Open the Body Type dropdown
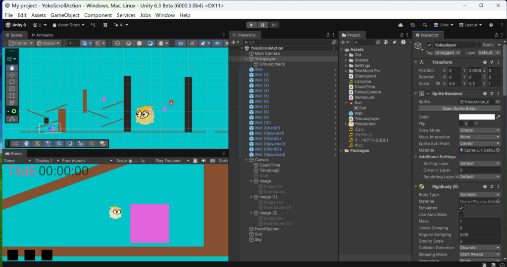507x267 pixels. [479, 195]
